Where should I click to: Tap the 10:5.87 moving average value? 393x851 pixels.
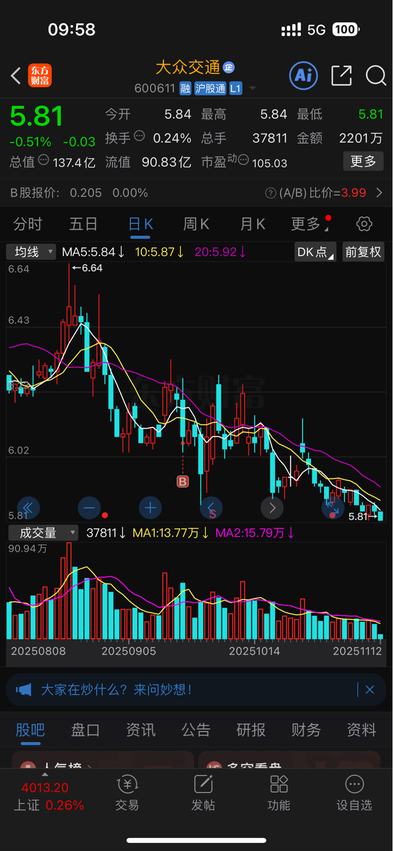click(159, 252)
